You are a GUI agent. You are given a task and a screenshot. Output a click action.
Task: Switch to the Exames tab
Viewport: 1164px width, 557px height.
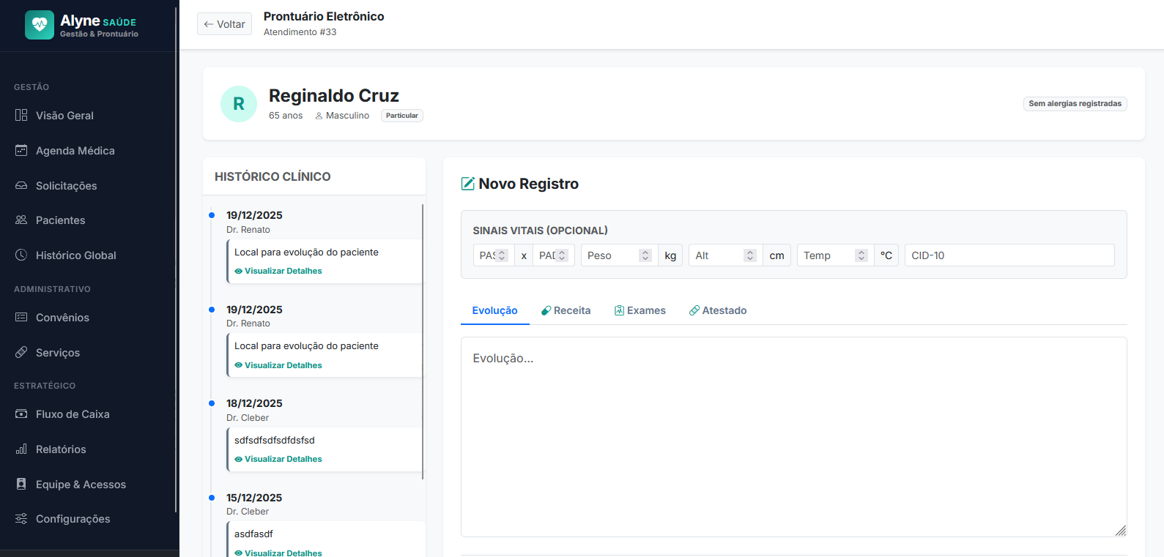tap(640, 310)
